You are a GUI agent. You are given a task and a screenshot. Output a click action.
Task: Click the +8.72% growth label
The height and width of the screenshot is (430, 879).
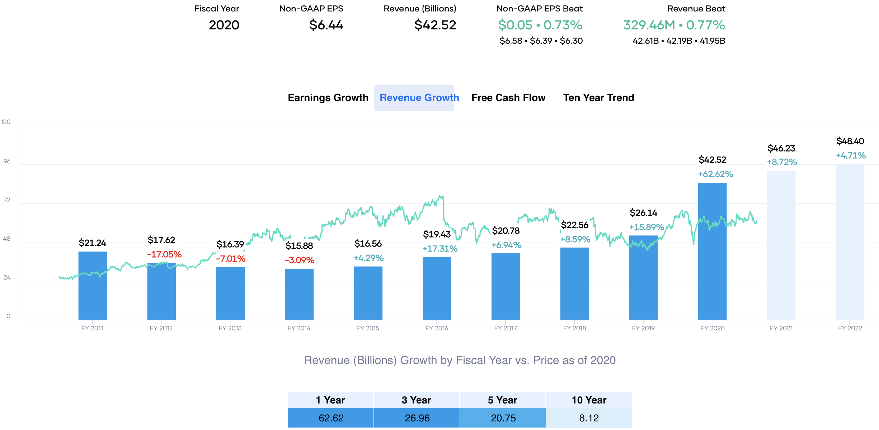point(782,162)
